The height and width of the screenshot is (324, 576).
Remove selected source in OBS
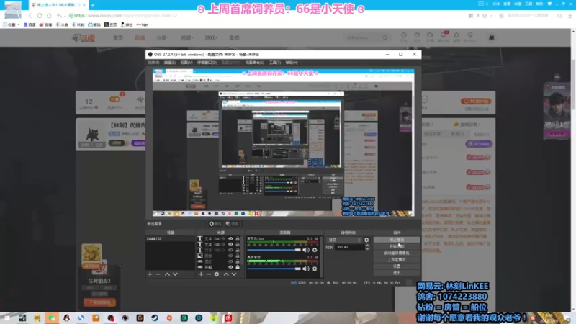coord(208,274)
